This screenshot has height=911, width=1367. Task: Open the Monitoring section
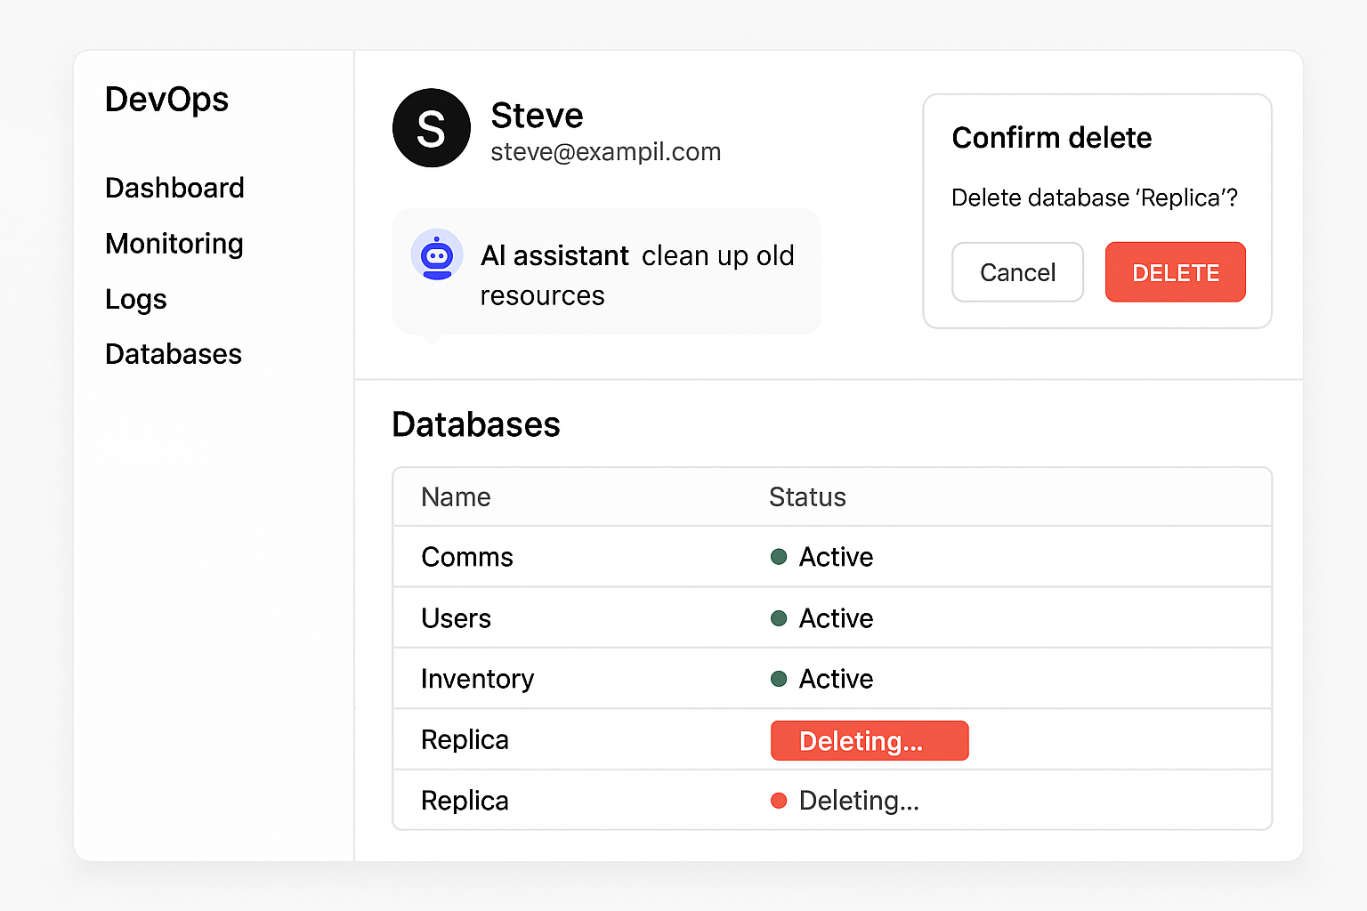pos(174,244)
